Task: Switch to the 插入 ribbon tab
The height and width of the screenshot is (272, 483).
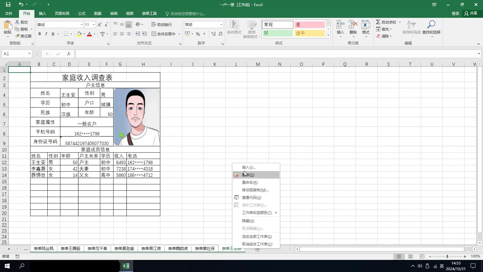Action: (x=42, y=13)
